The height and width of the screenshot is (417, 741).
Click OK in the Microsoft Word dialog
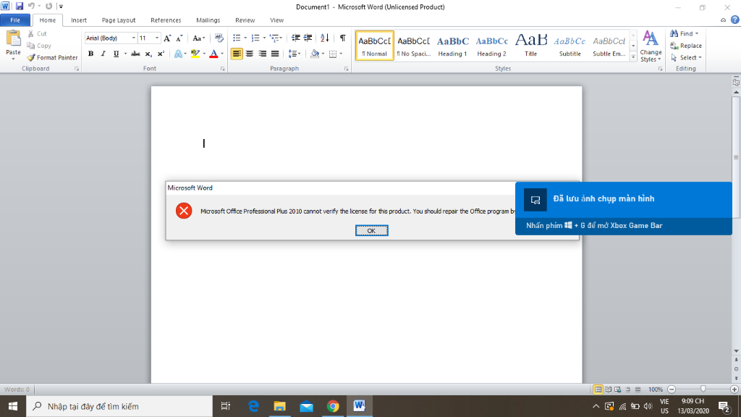click(x=371, y=231)
